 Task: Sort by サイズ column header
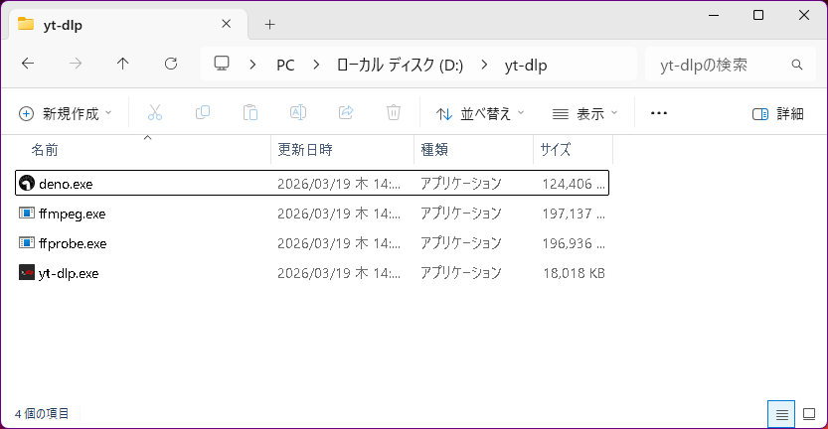(x=555, y=150)
